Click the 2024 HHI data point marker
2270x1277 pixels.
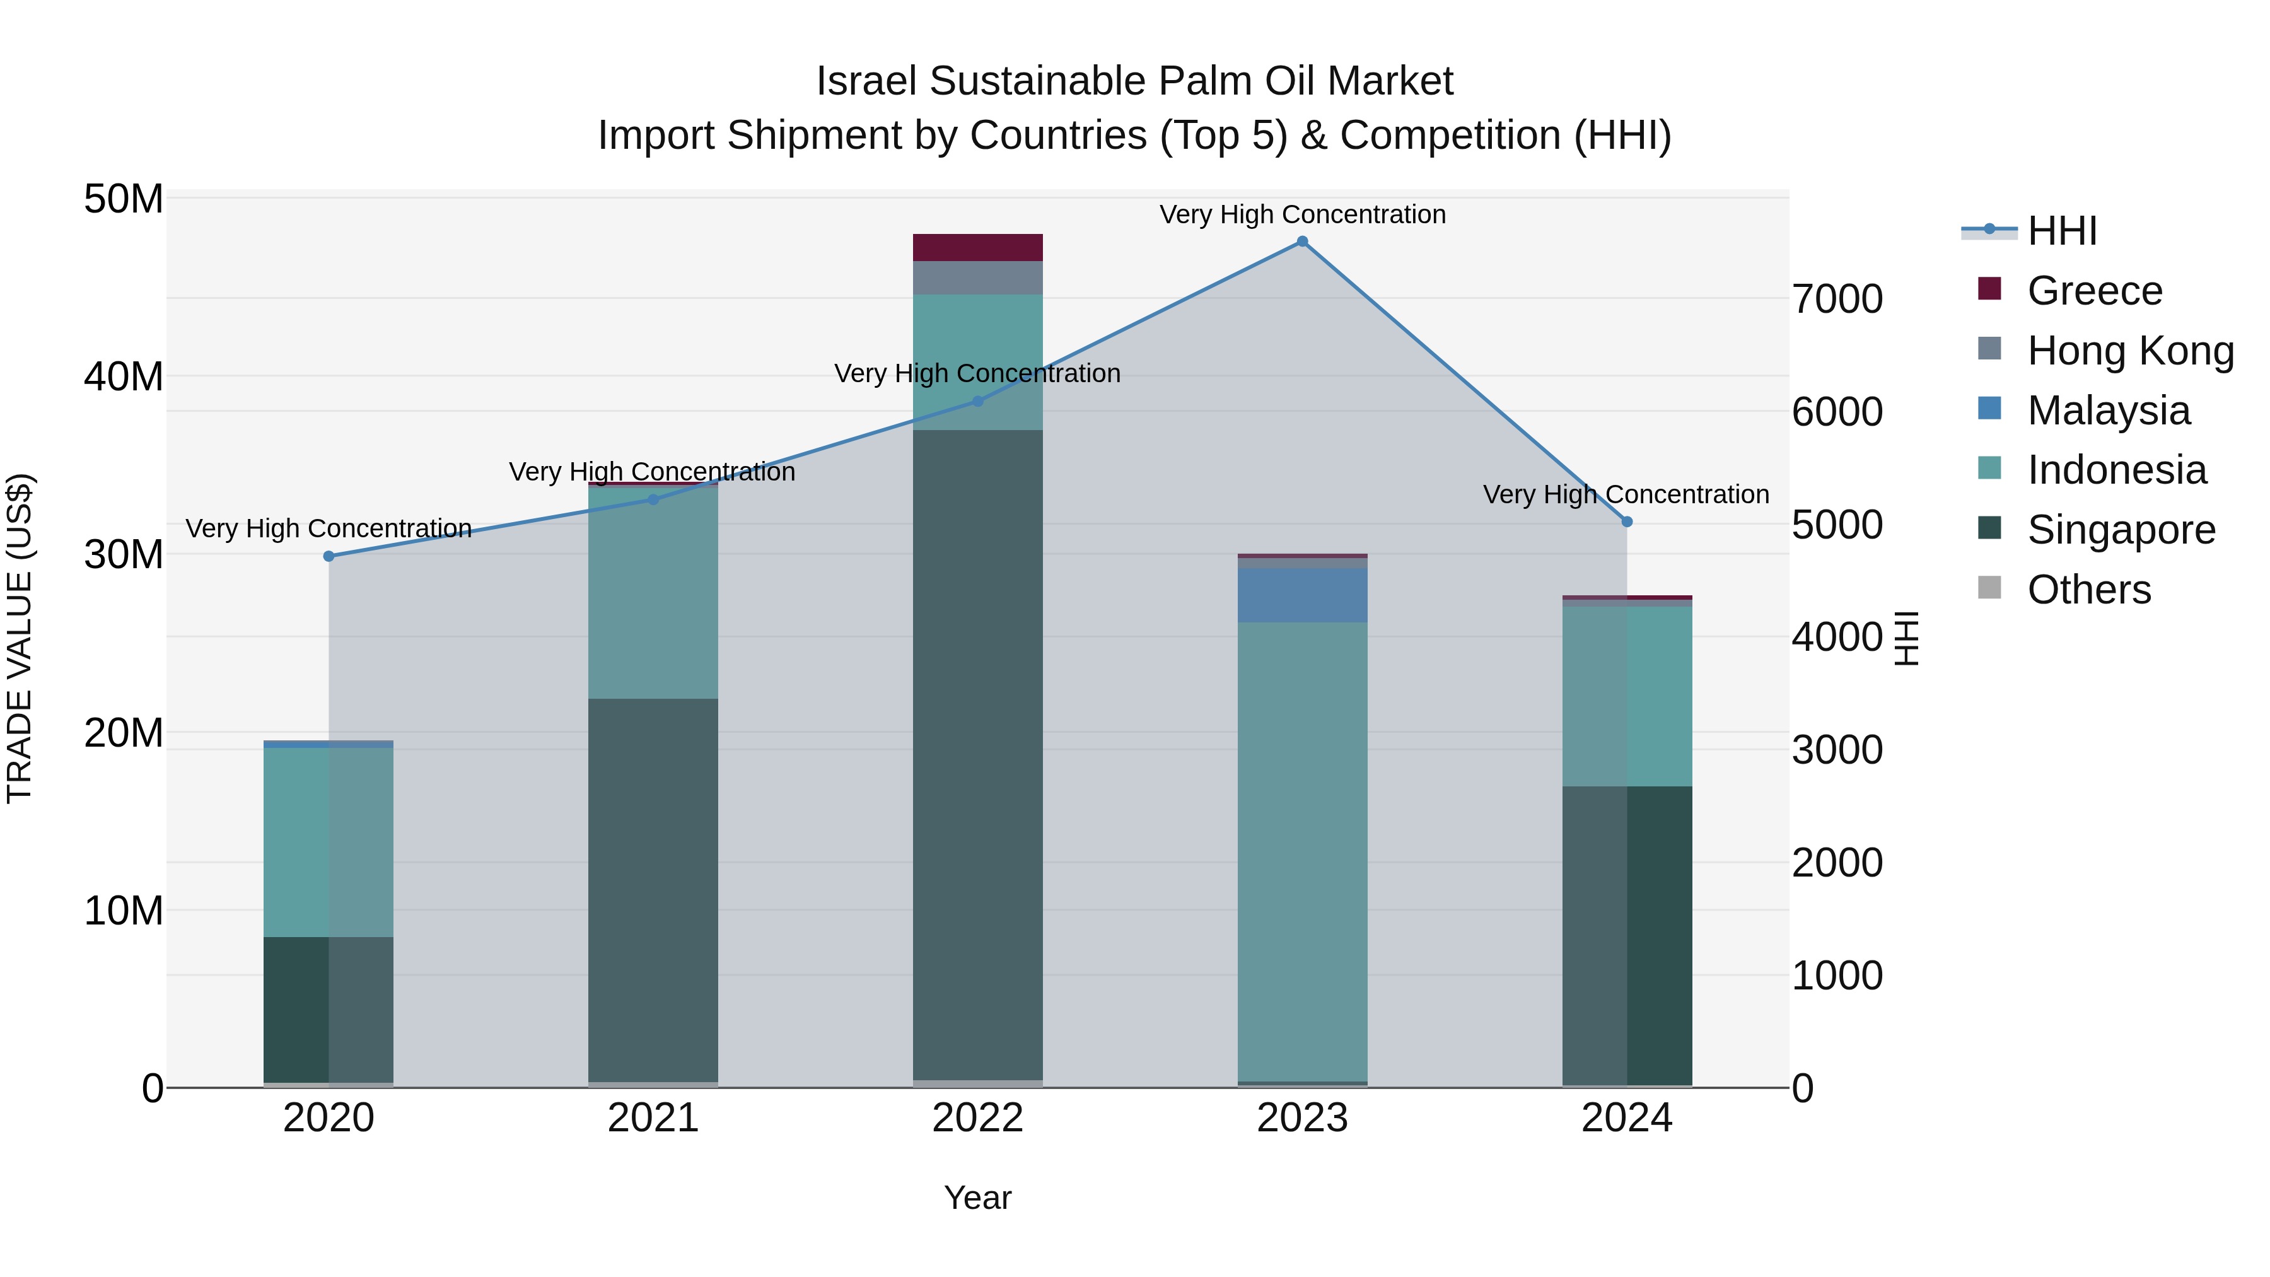pyautogui.click(x=1627, y=522)
